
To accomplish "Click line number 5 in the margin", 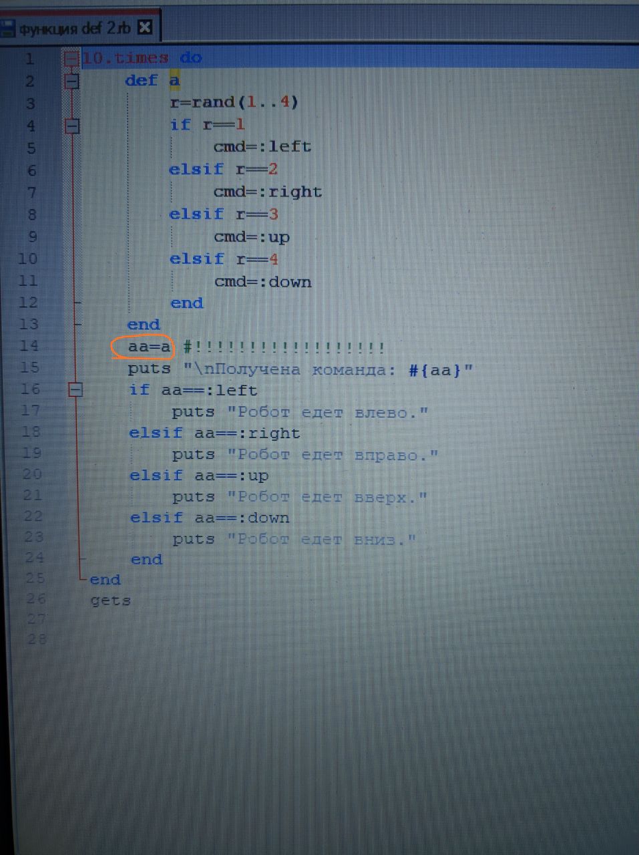I will click(x=31, y=148).
